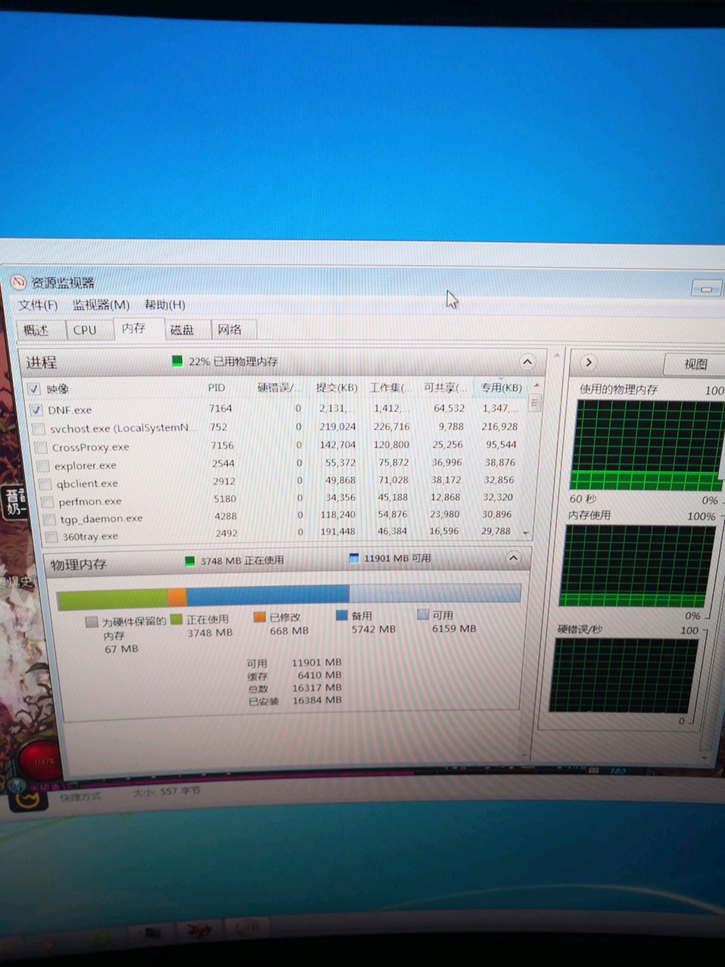The height and width of the screenshot is (967, 725).
Task: Click the blue 备用 legend swatch
Action: [341, 615]
